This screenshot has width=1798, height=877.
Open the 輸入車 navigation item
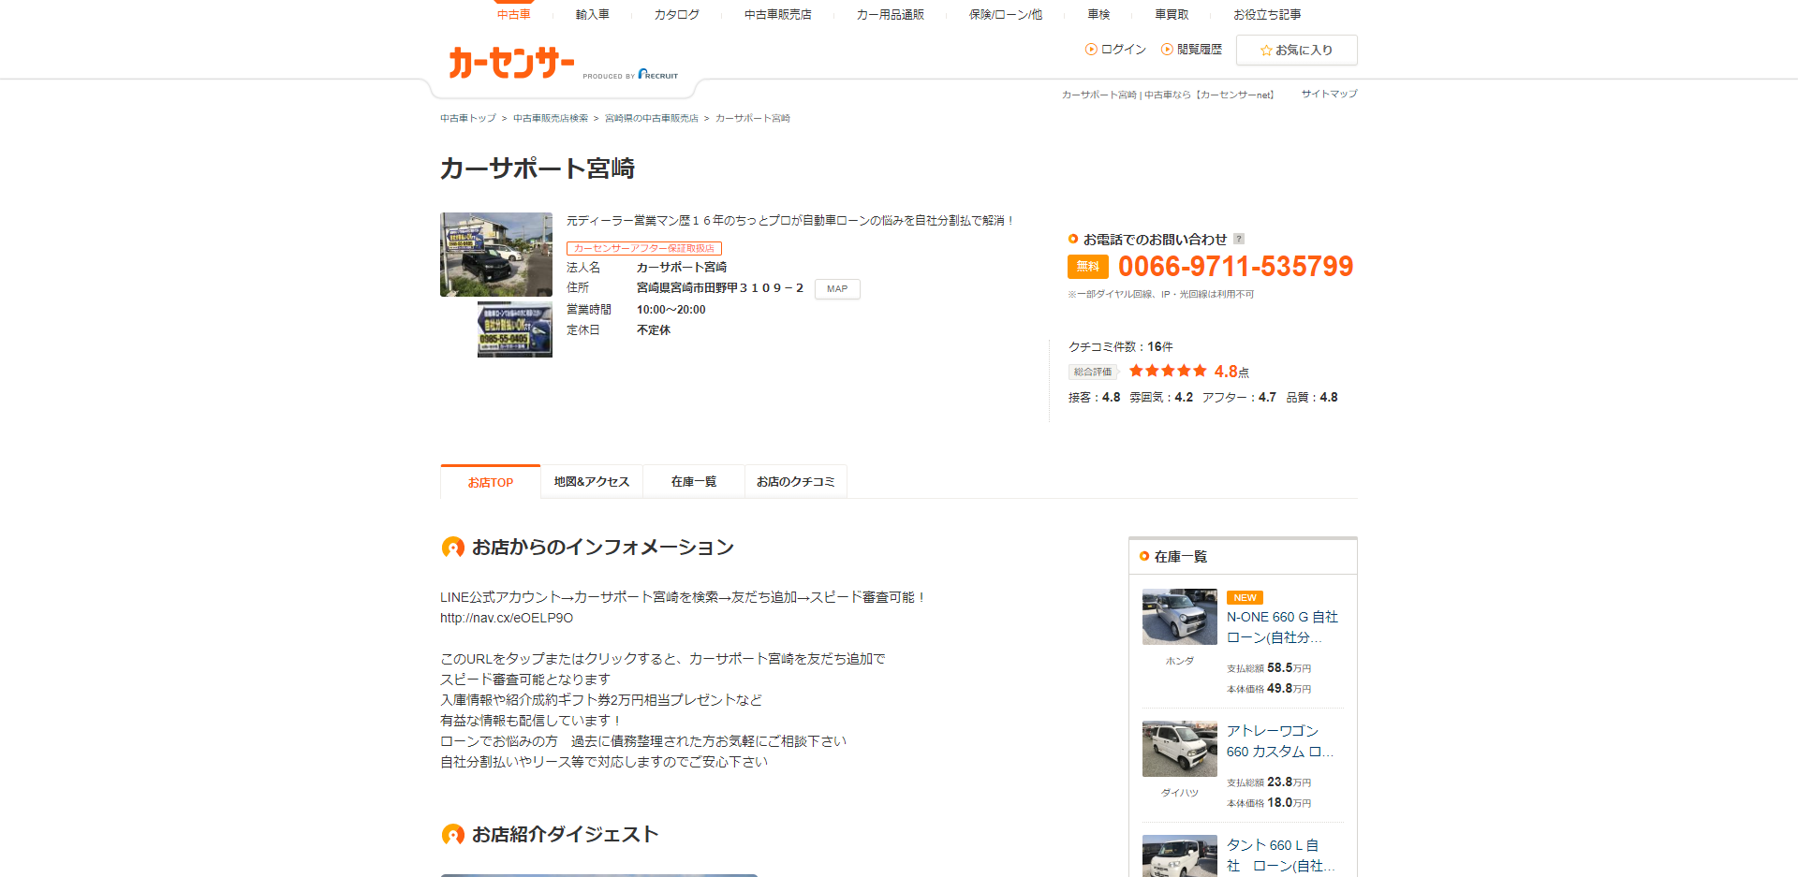coord(592,15)
